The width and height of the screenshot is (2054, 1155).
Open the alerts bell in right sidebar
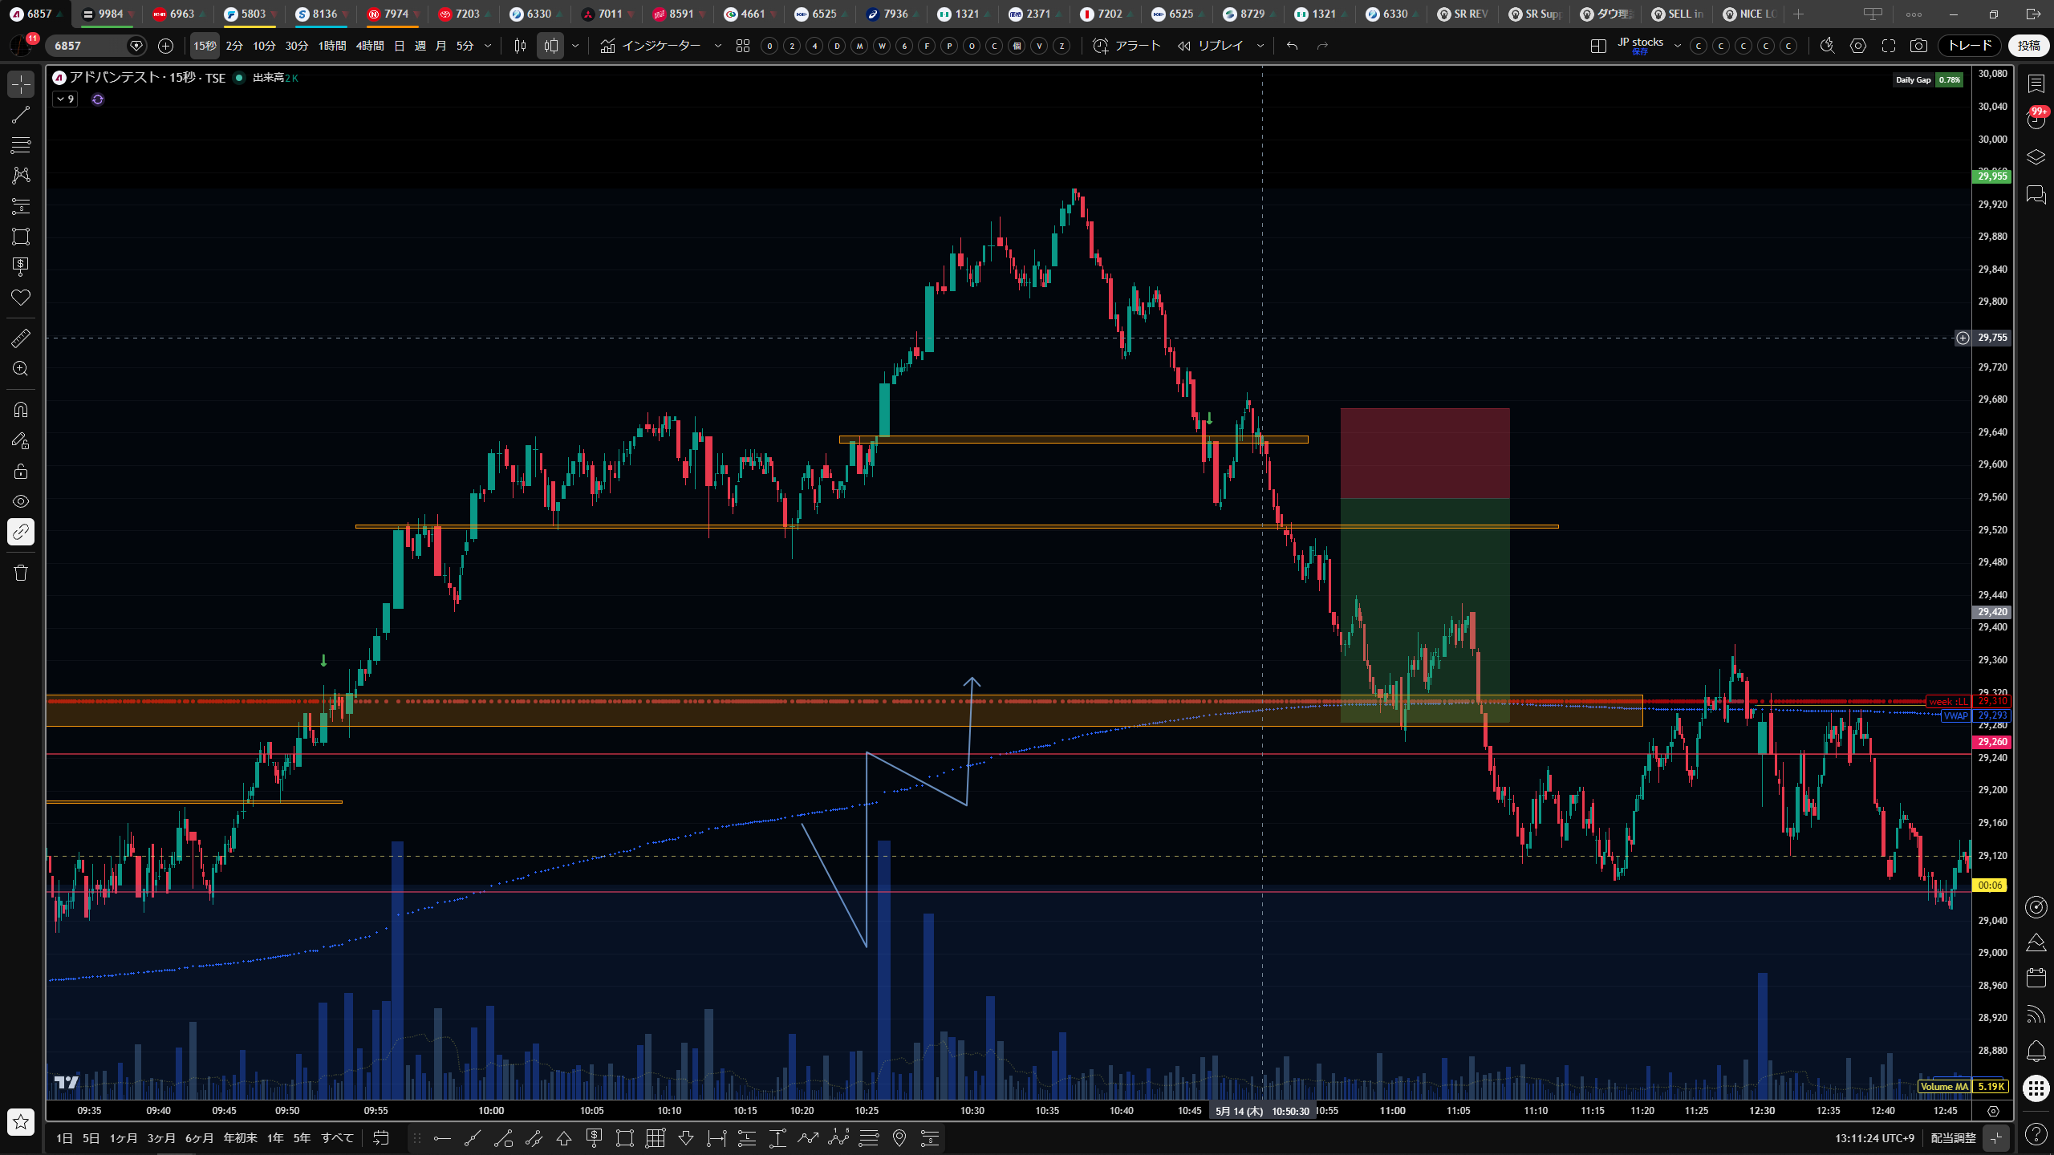click(x=2036, y=1051)
